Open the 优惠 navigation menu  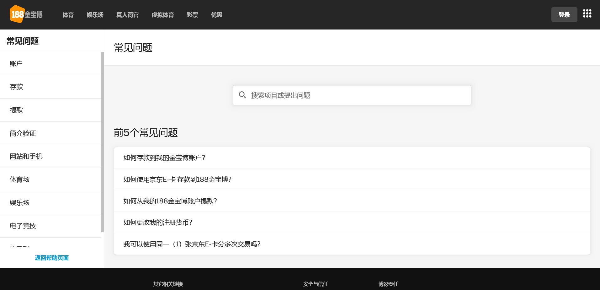(x=216, y=15)
